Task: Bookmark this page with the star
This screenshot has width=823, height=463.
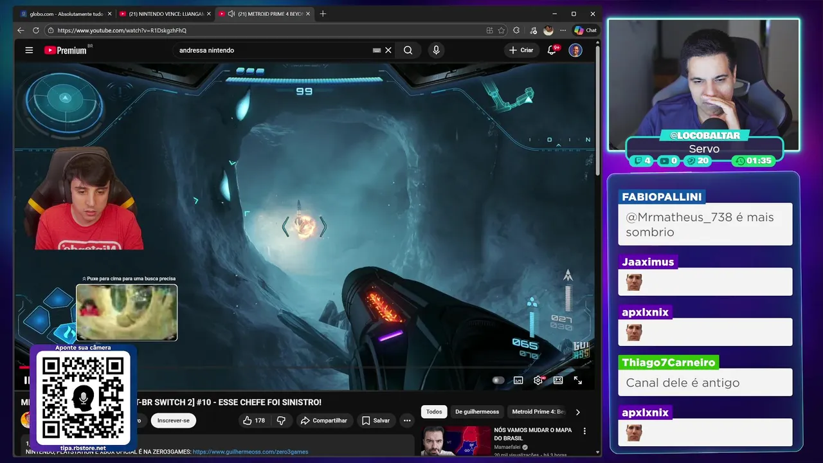Action: click(x=502, y=30)
